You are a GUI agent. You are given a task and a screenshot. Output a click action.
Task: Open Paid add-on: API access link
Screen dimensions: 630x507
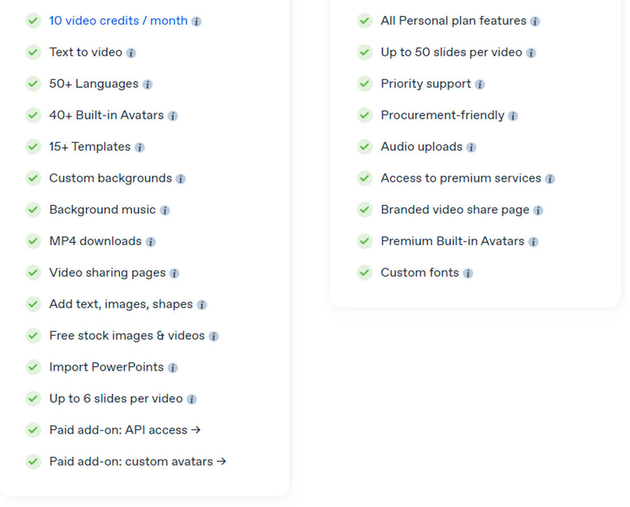coord(125,430)
